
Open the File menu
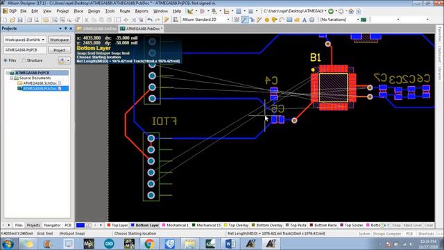(23, 11)
